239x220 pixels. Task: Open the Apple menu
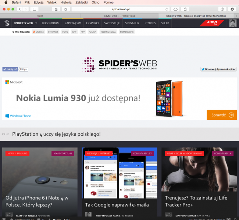click(6, 2)
